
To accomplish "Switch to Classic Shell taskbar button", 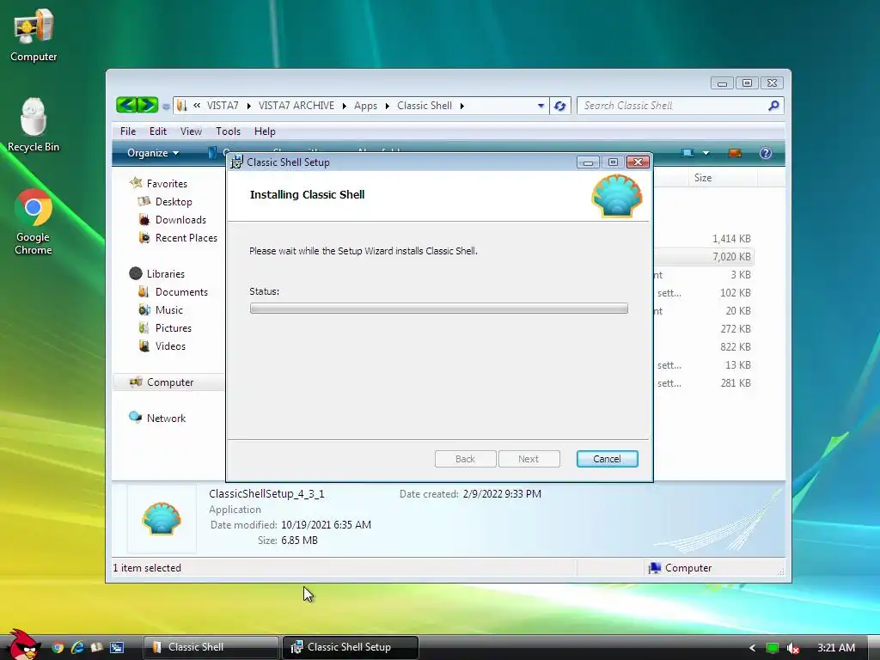I will point(211,647).
